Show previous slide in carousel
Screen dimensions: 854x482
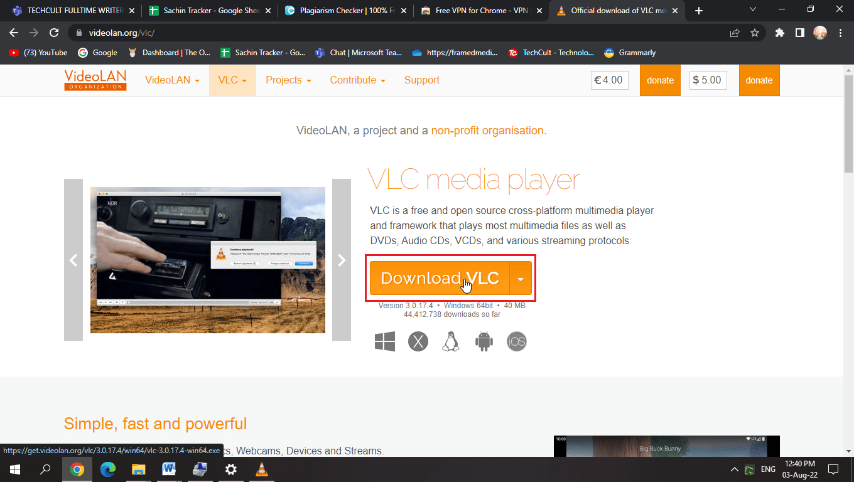(73, 260)
